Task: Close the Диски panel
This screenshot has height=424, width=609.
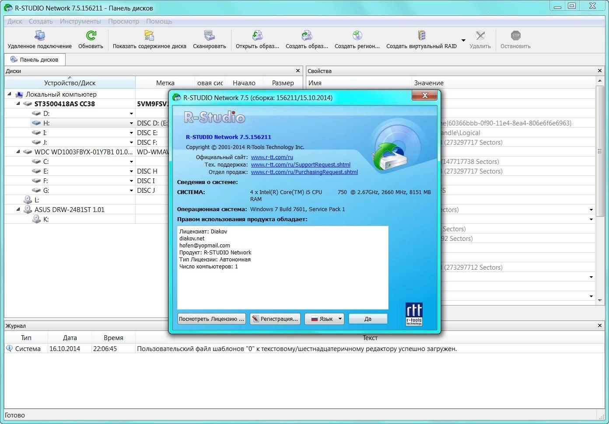Action: coord(298,70)
